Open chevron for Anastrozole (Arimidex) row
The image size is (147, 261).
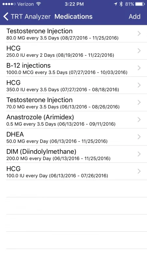coord(139,119)
